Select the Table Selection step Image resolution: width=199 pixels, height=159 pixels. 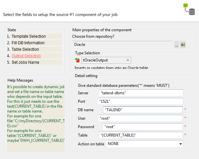click(x=25, y=49)
